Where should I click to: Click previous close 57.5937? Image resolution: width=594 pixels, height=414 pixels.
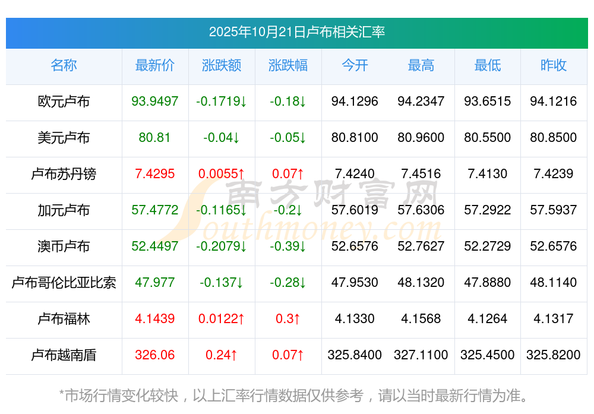pyautogui.click(x=554, y=210)
